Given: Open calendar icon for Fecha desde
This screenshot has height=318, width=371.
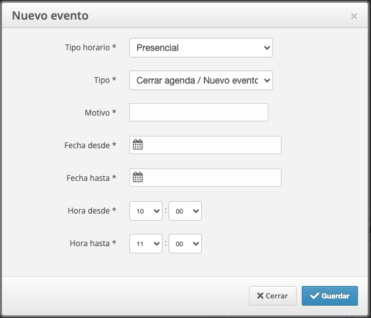Looking at the screenshot, I should pos(138,144).
